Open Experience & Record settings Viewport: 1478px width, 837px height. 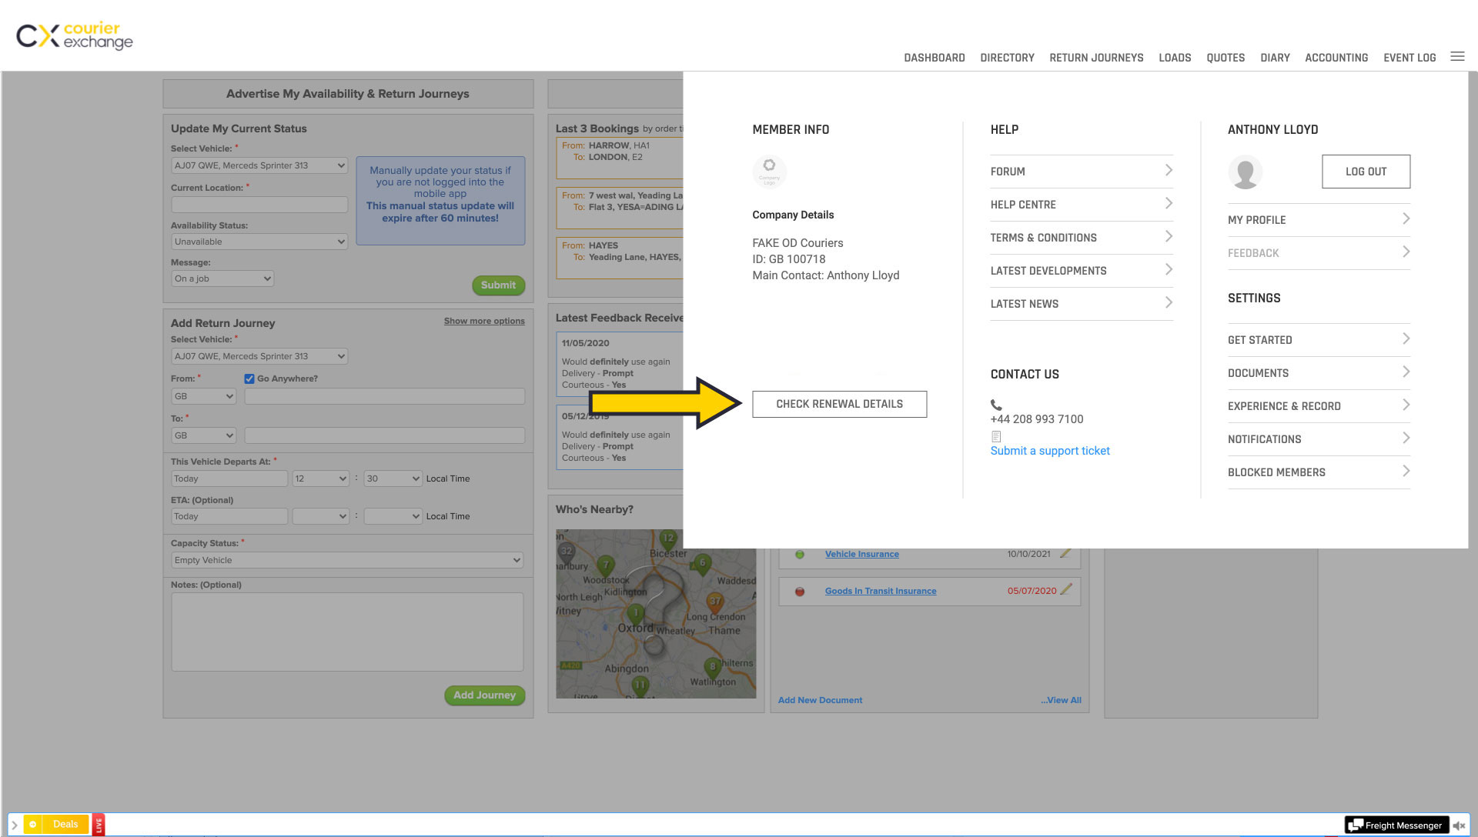[x=1319, y=406]
